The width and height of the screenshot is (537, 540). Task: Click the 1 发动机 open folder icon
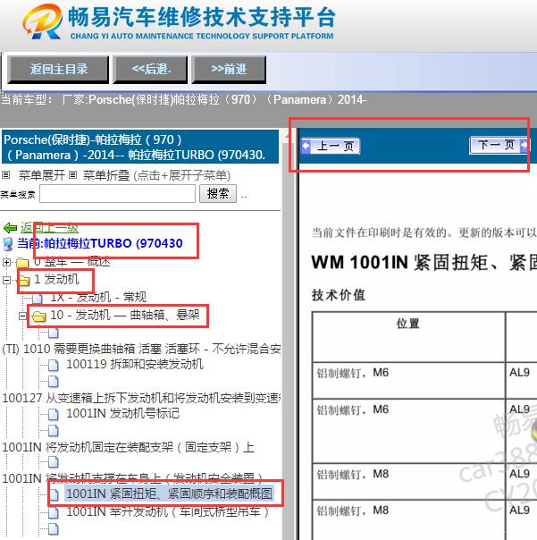tap(24, 281)
